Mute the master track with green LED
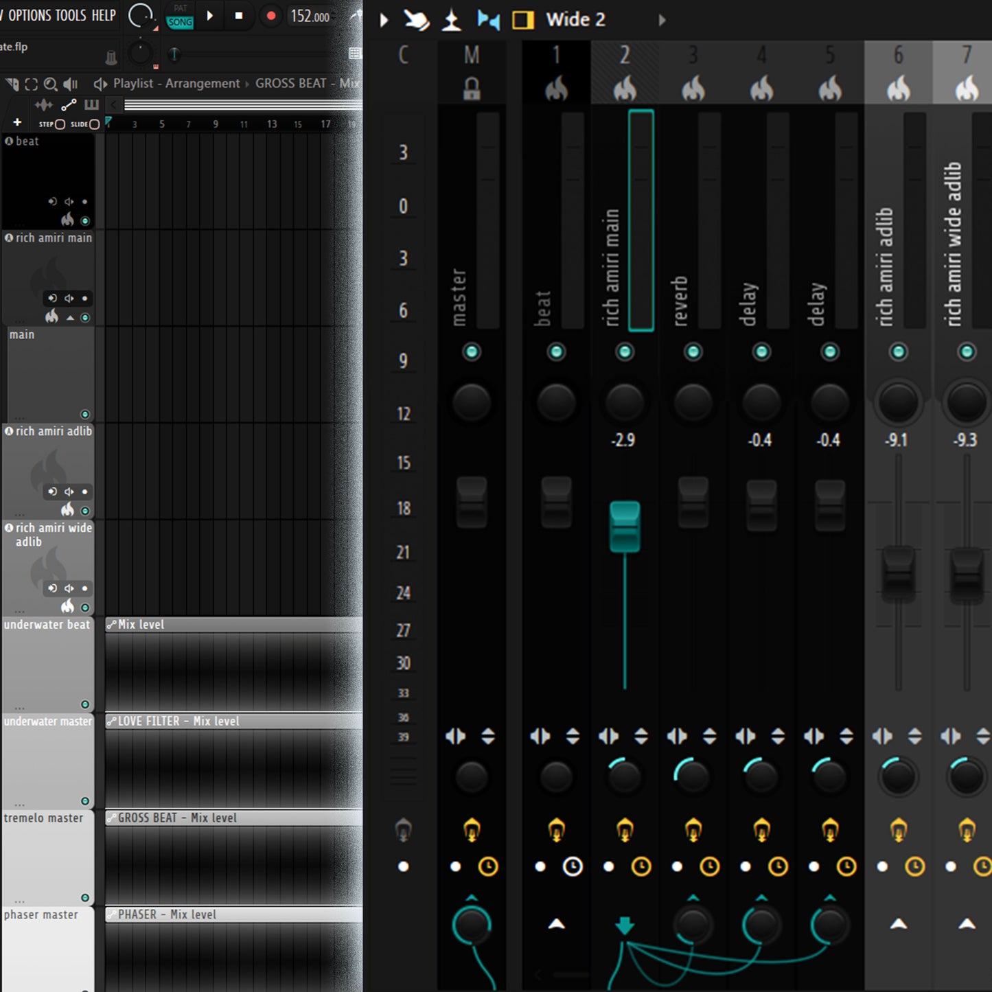Image resolution: width=992 pixels, height=992 pixels. click(x=472, y=352)
